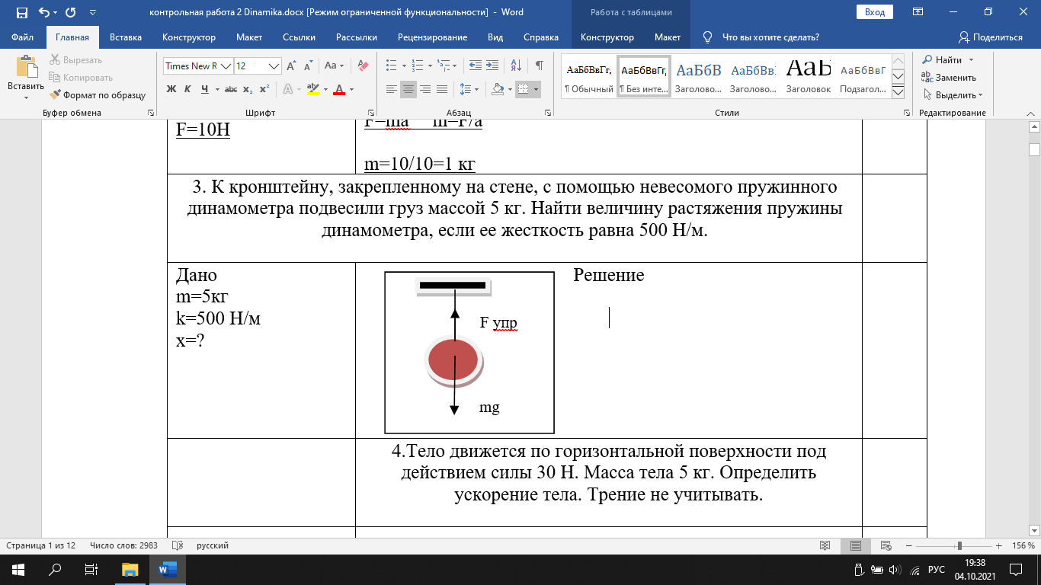Click the vertical scrollbar thumb
This screenshot has width=1041, height=585.
(x=1033, y=148)
